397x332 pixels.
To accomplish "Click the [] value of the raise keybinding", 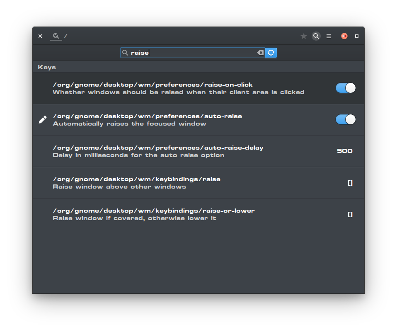I will coord(350,182).
